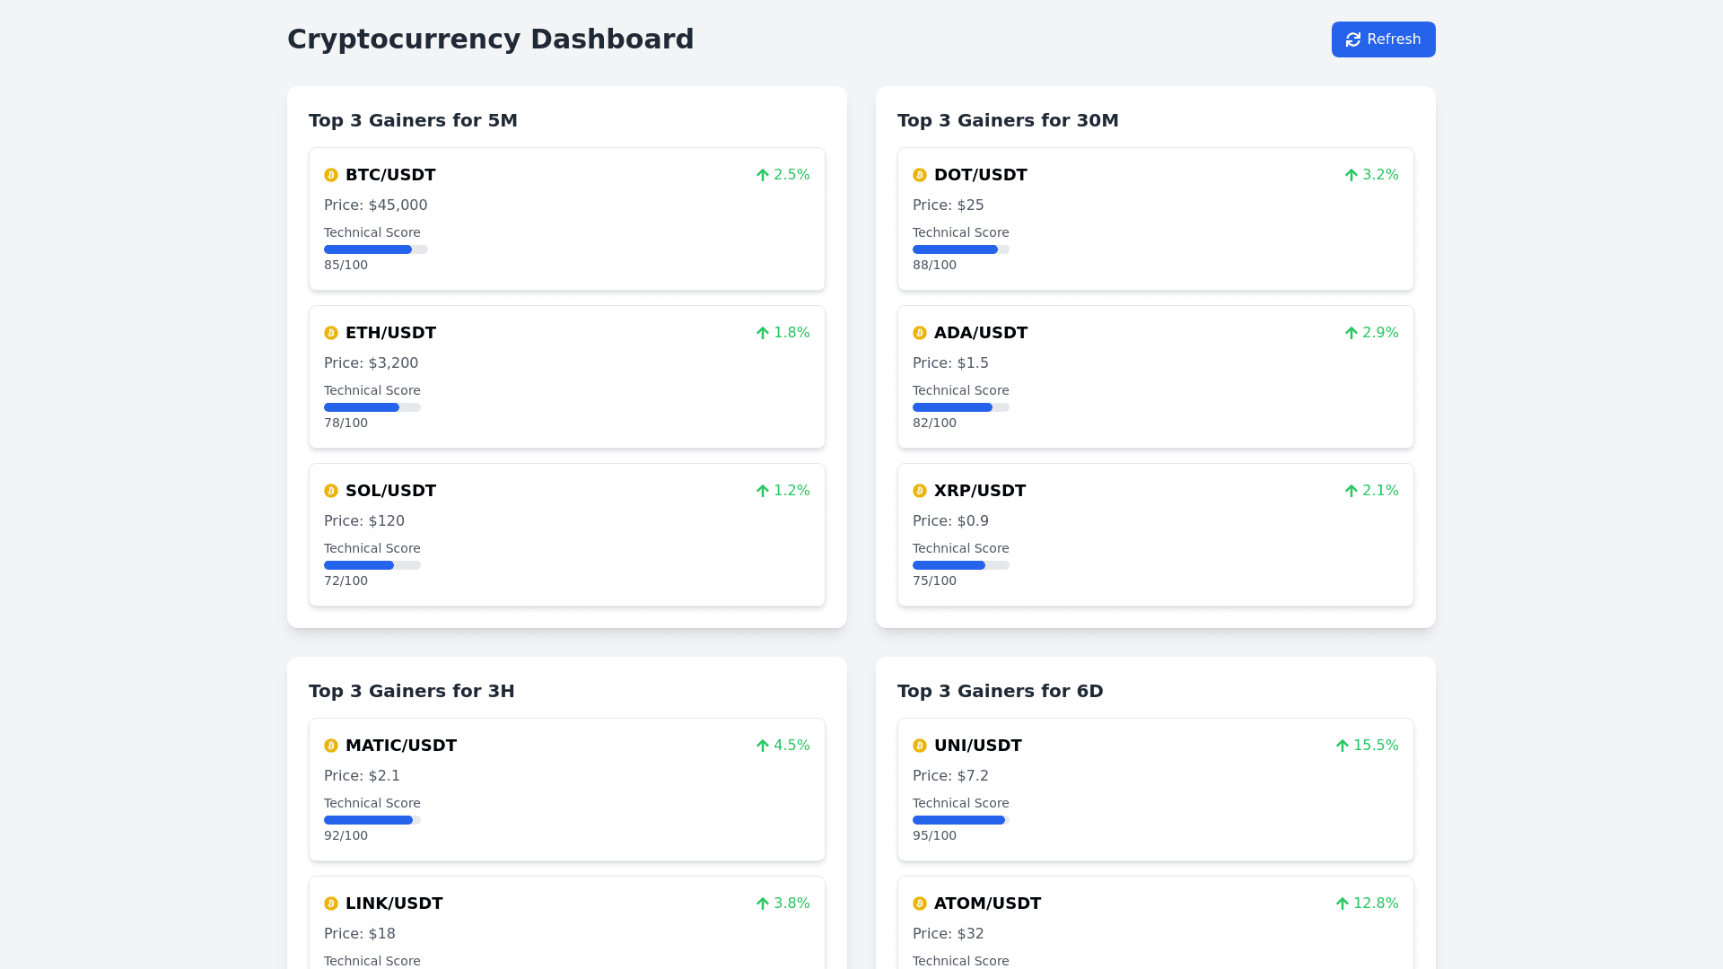Click the coin icon beside DOT/USDT
This screenshot has width=1723, height=969.
pyautogui.click(x=920, y=175)
